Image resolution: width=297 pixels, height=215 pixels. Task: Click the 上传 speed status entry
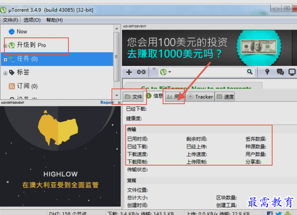coord(218,213)
